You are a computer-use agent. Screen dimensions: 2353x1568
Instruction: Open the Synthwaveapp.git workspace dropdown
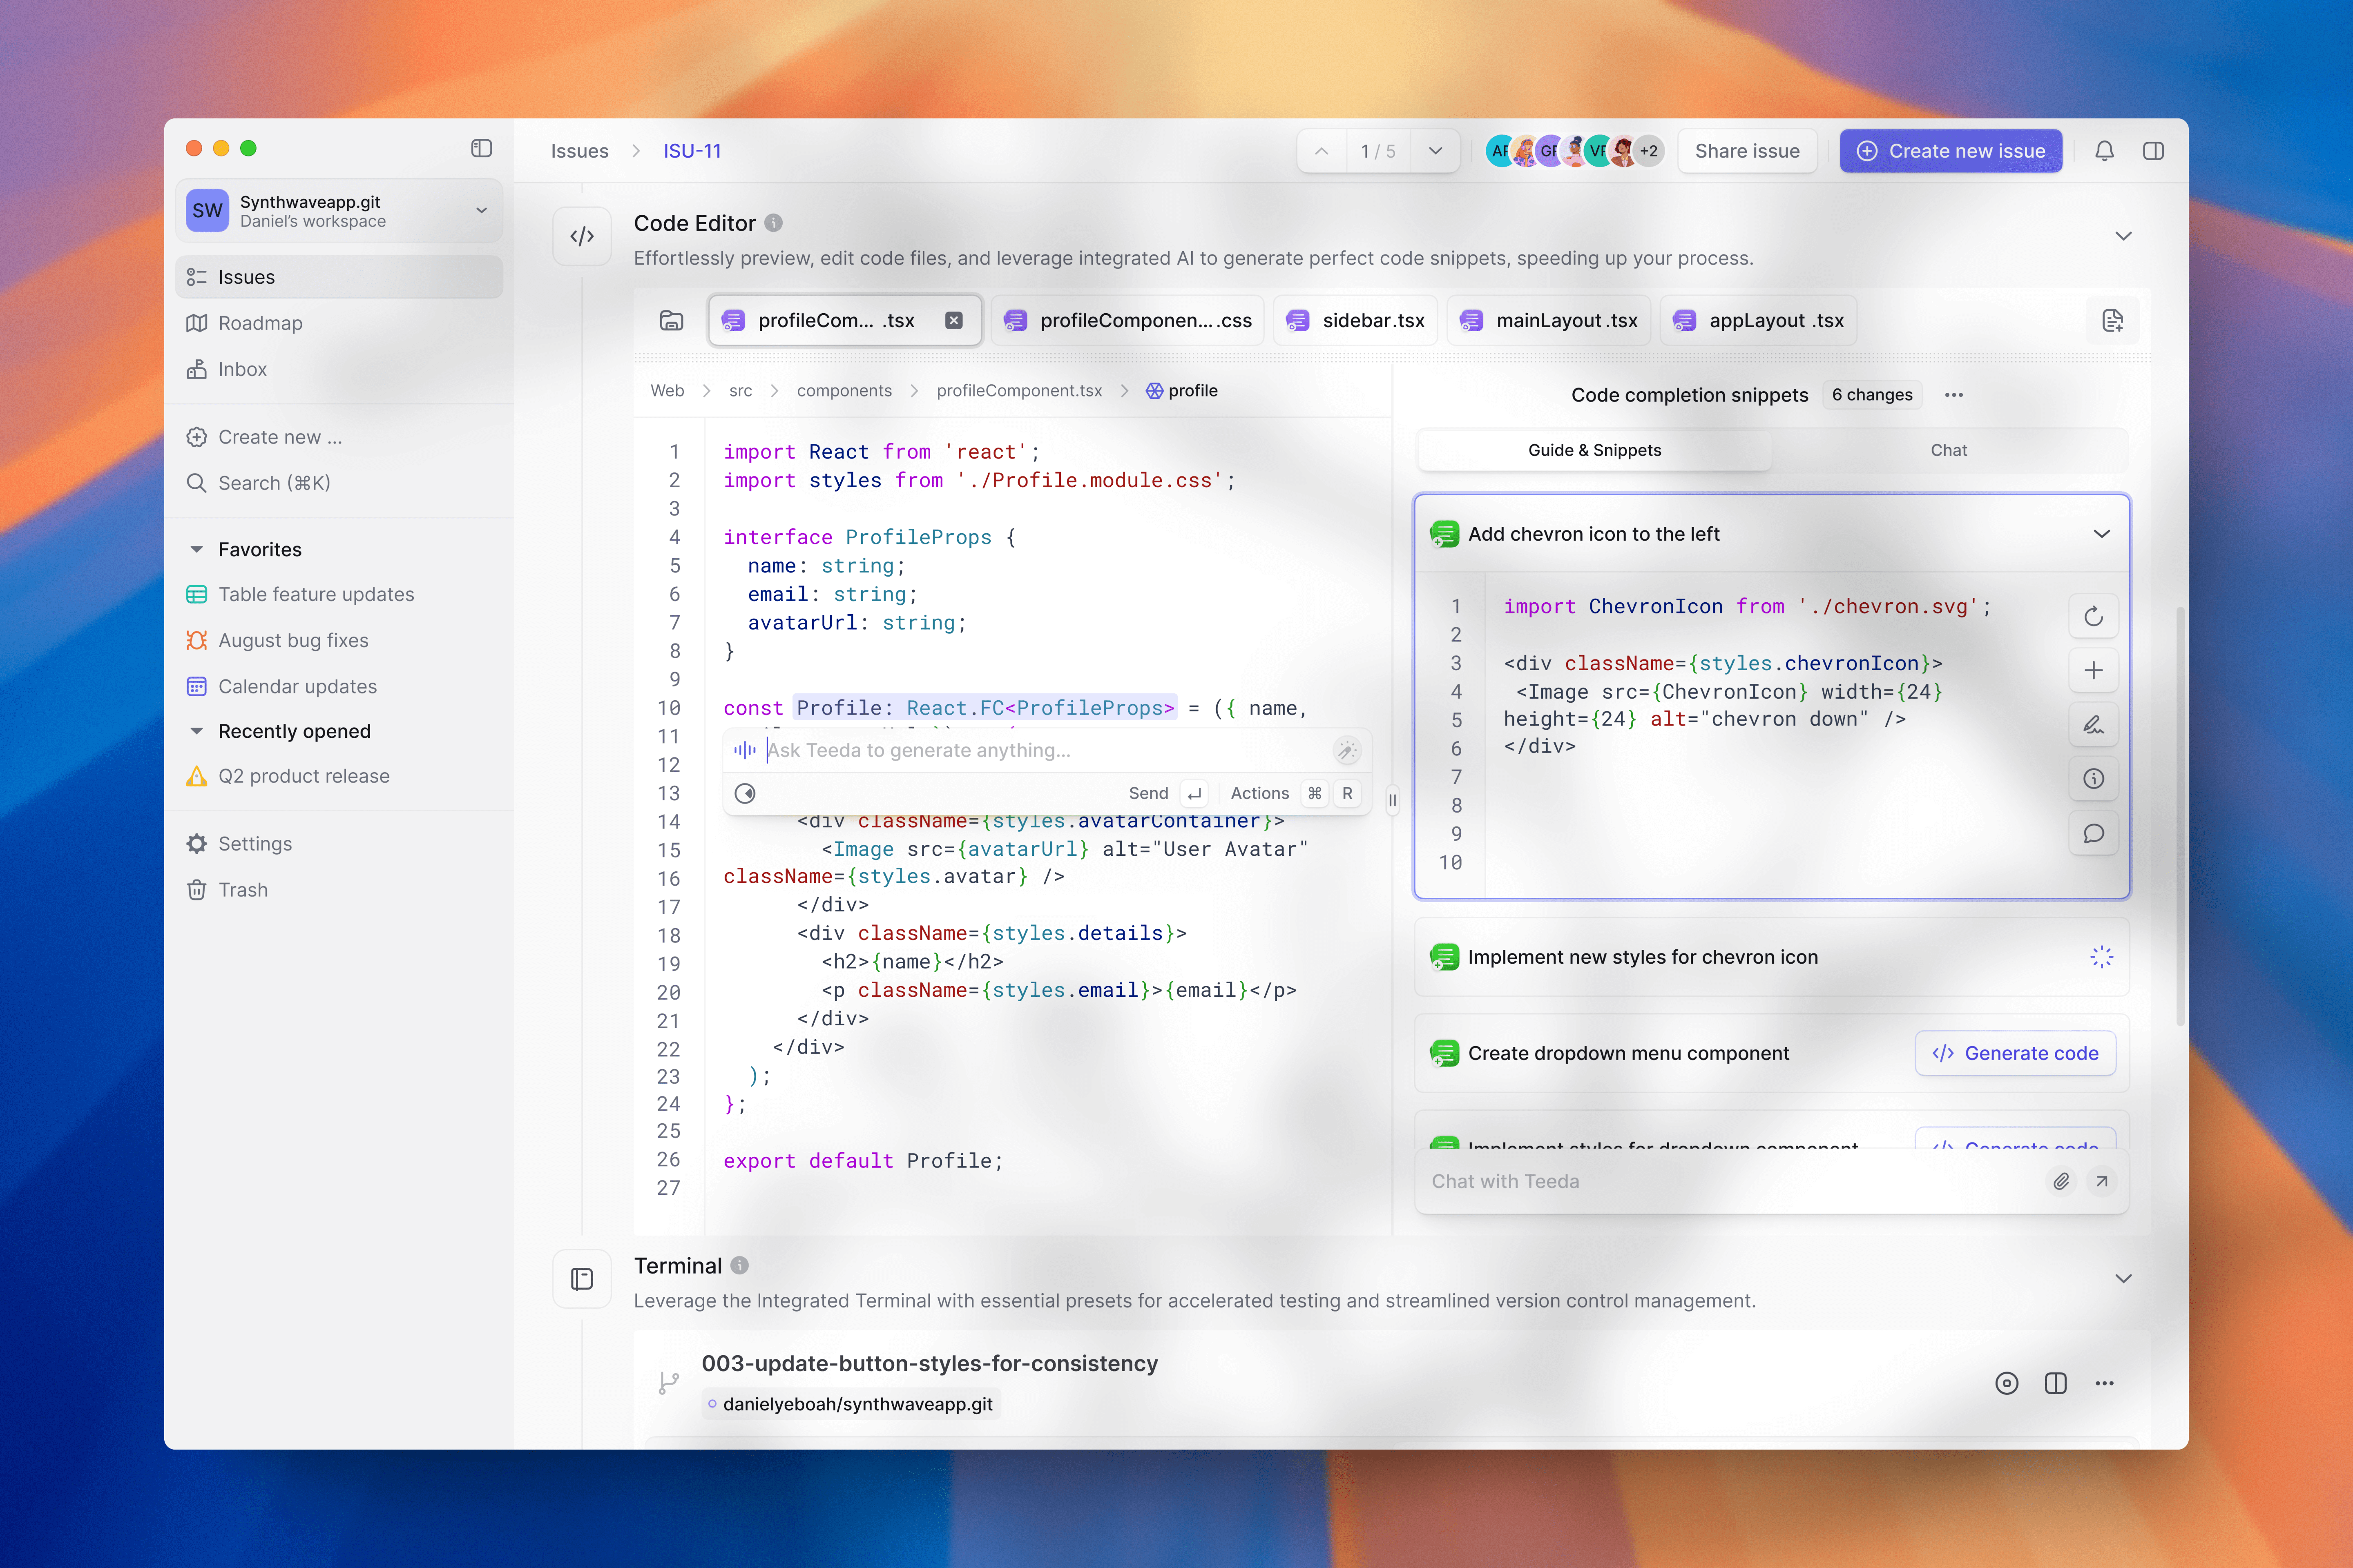pos(481,210)
